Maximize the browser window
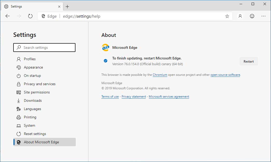 click(253, 4)
